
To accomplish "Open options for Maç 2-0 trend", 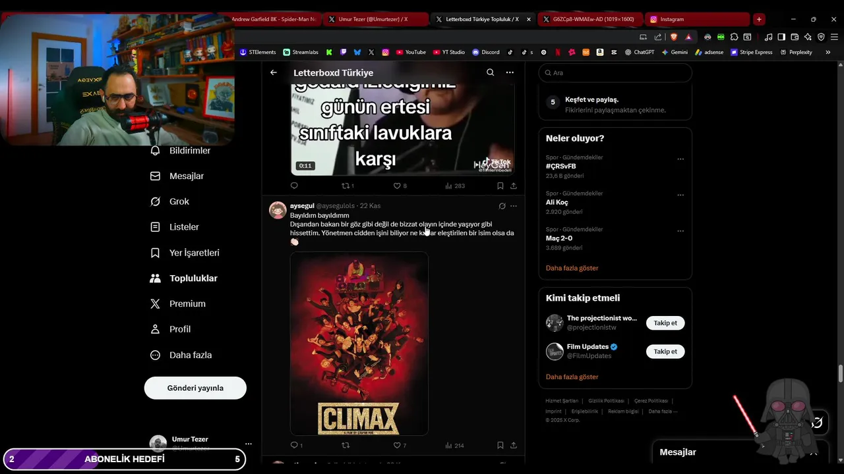I will (x=680, y=231).
